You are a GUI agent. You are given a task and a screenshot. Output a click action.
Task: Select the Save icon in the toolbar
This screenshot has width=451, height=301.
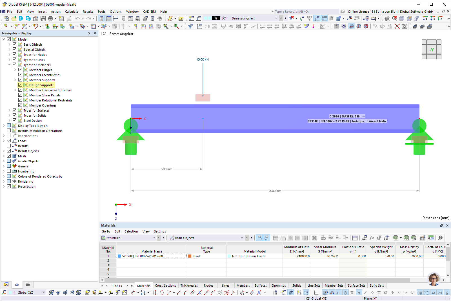coord(43,18)
